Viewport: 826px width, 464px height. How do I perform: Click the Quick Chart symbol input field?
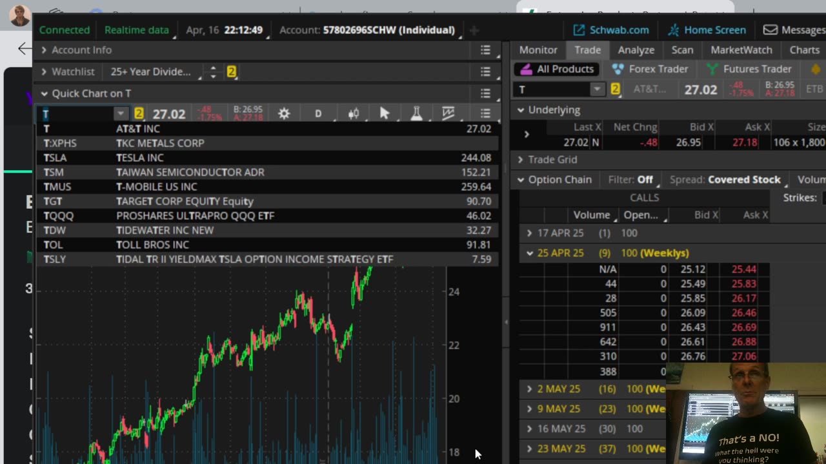coord(76,114)
